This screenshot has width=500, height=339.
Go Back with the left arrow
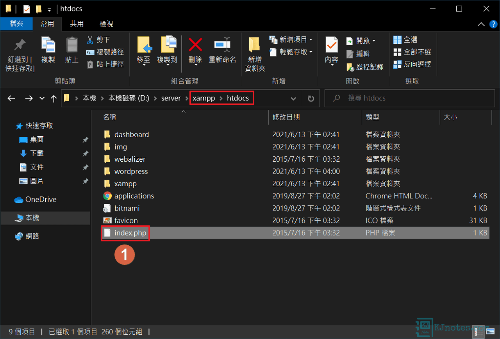[11, 98]
